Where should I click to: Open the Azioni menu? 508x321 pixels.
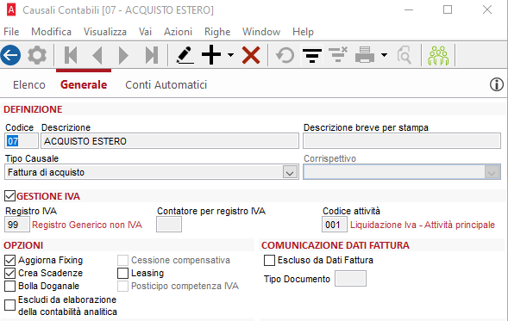tap(178, 32)
